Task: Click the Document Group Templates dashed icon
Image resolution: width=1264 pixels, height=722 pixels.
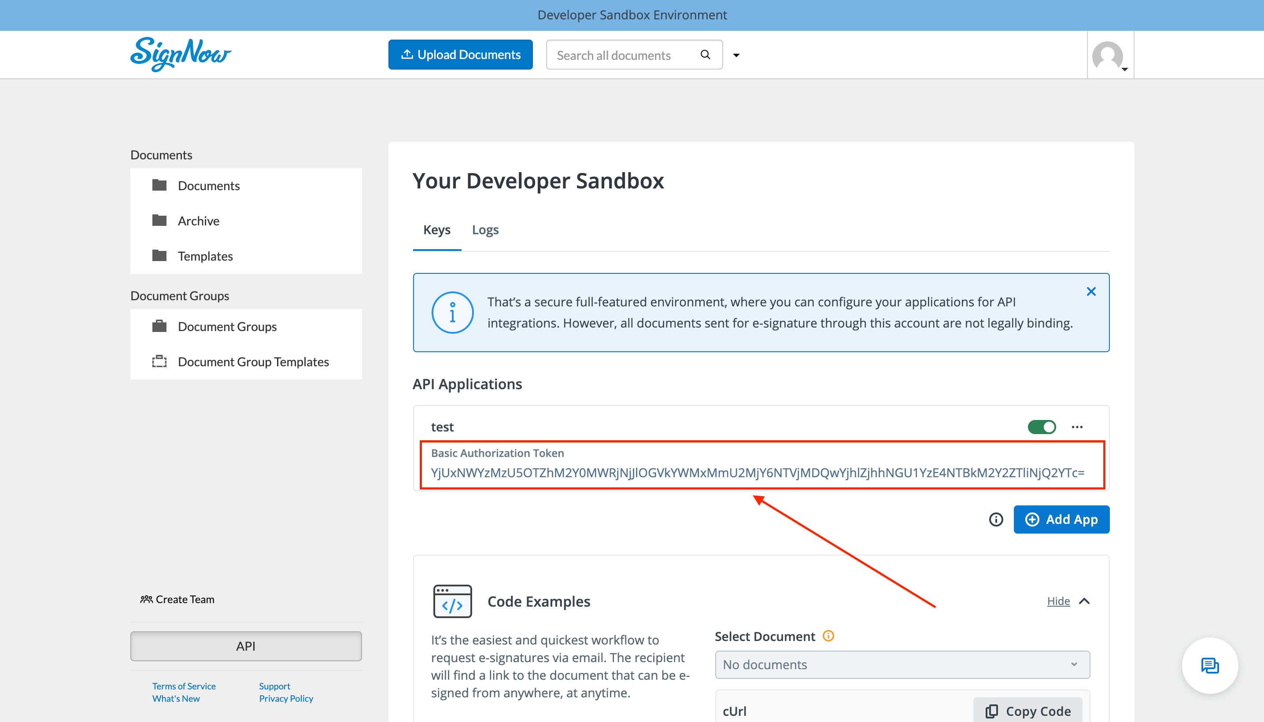Action: (159, 361)
